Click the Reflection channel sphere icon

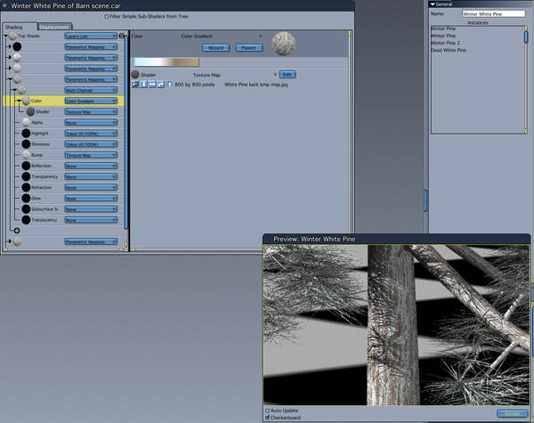pyautogui.click(x=26, y=166)
